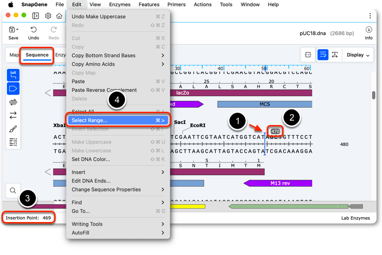Toggle the wrapped lines view button
Screen dimensions: 382x255
tap(323, 55)
